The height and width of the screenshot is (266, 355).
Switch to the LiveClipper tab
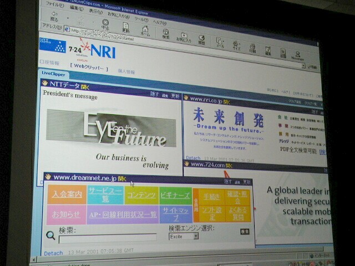(54, 74)
